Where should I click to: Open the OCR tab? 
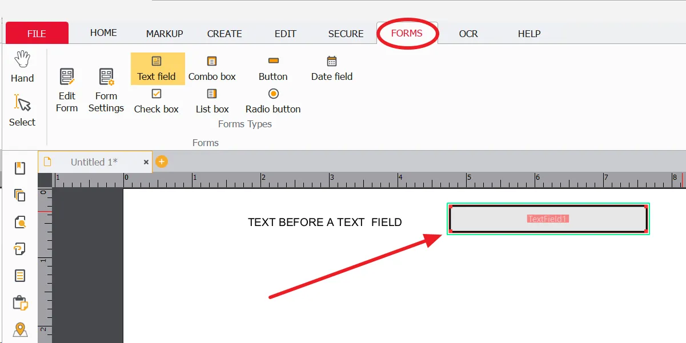pyautogui.click(x=468, y=34)
